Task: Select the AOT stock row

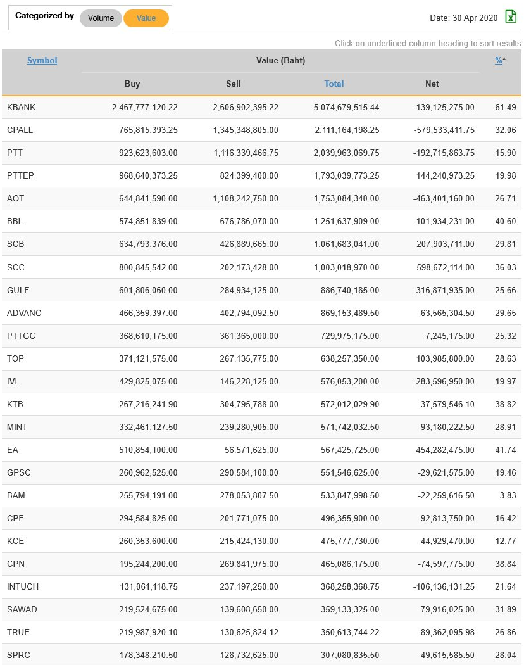Action: [15, 199]
